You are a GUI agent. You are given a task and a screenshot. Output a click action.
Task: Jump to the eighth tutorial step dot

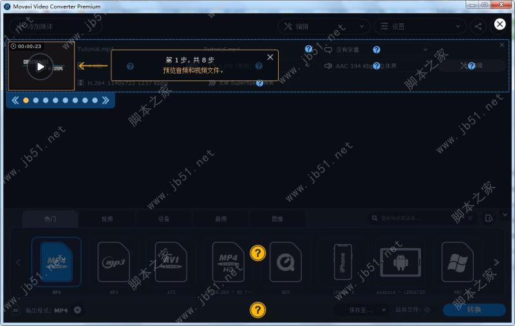[x=95, y=101]
